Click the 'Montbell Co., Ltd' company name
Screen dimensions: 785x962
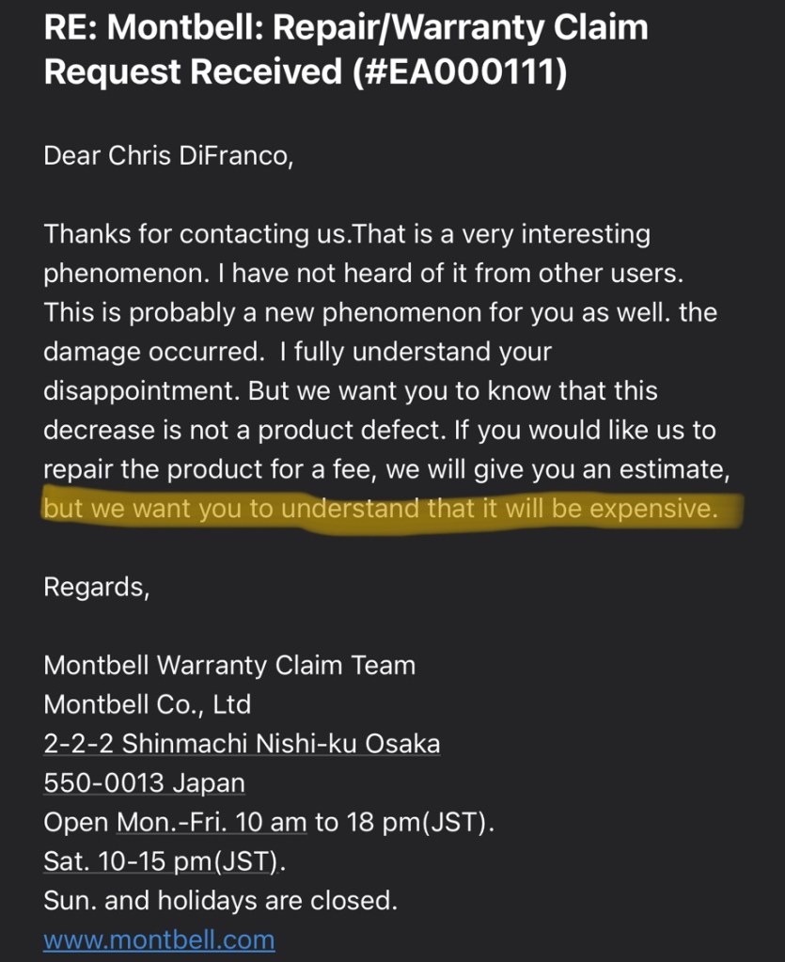coord(147,703)
